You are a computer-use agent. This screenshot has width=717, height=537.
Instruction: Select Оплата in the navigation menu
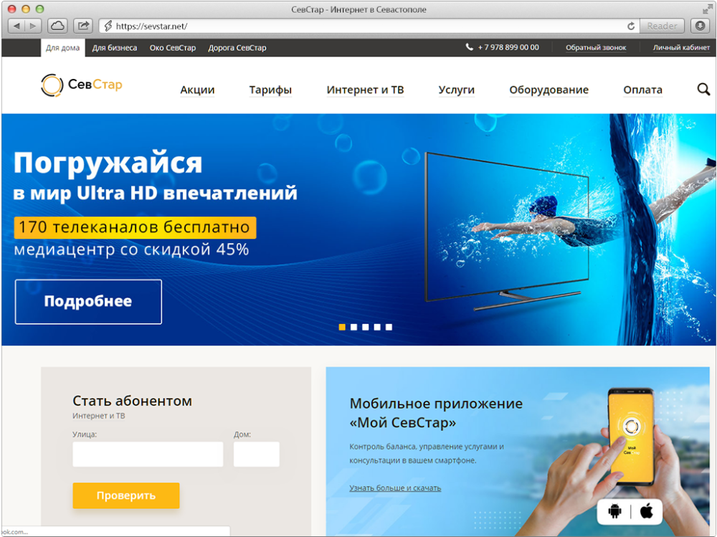click(642, 90)
